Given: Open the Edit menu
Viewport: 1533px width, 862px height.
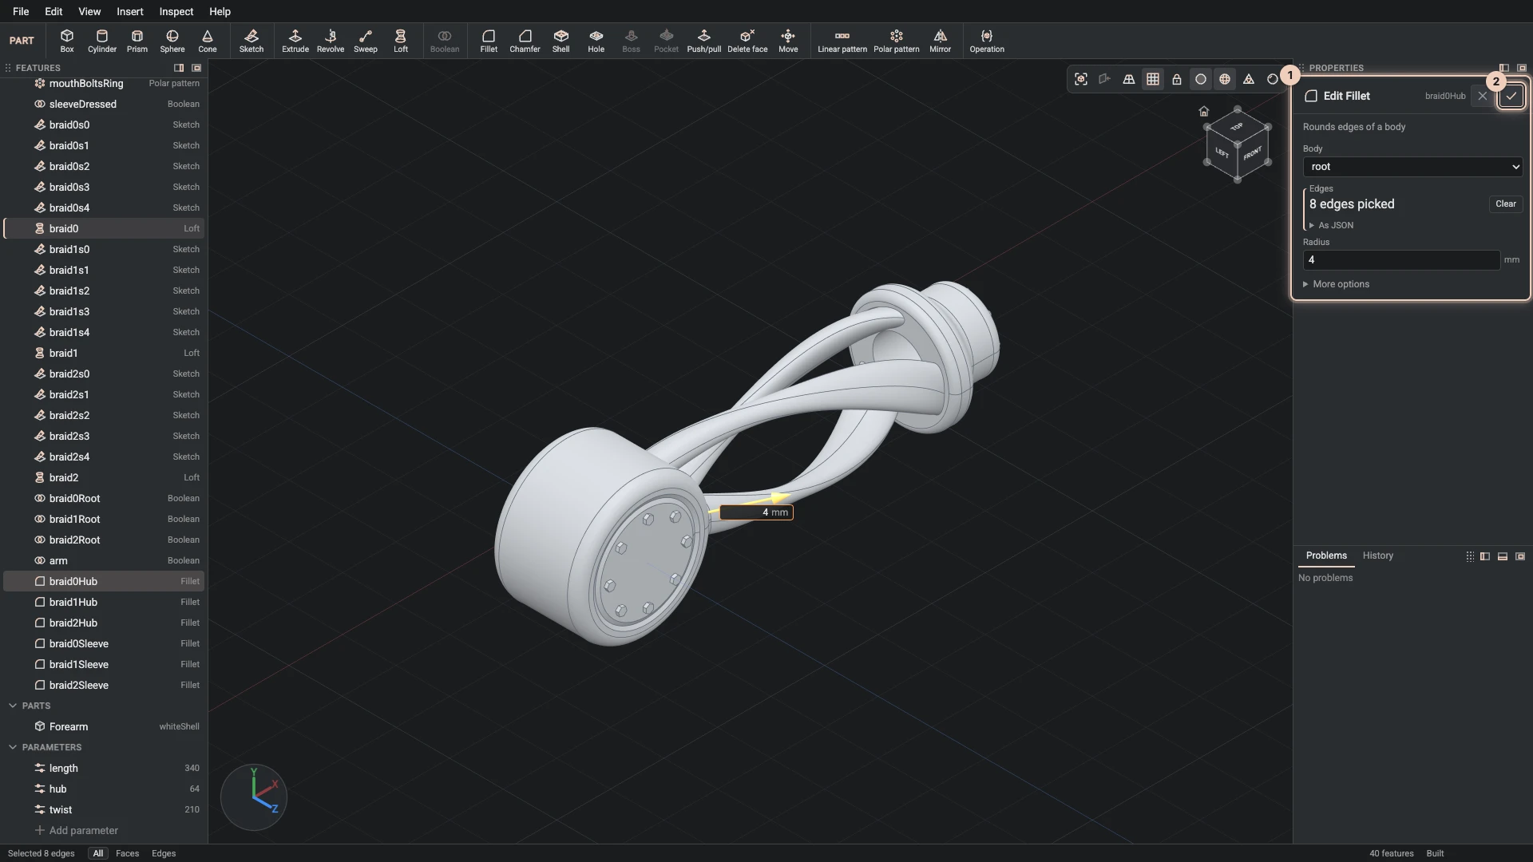Looking at the screenshot, I should pos(53,11).
